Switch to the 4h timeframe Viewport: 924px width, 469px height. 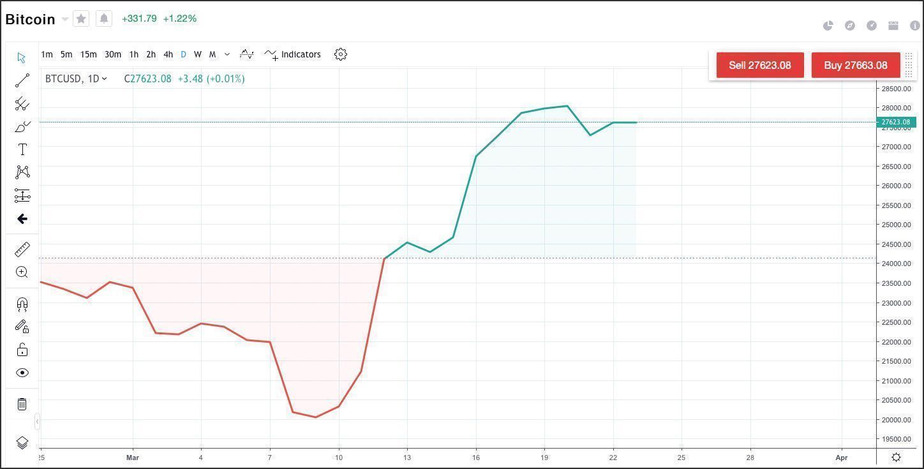[168, 55]
